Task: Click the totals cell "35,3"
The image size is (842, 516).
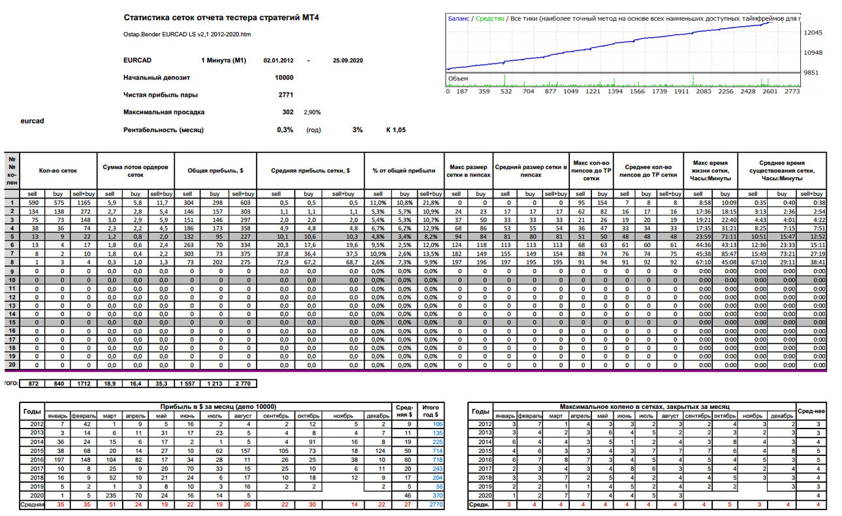Action: click(161, 385)
